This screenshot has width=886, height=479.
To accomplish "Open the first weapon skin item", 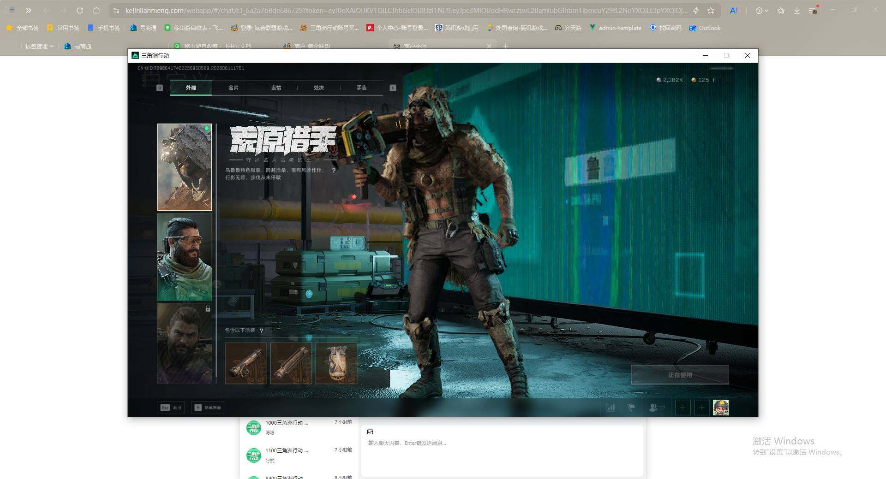I will (245, 363).
